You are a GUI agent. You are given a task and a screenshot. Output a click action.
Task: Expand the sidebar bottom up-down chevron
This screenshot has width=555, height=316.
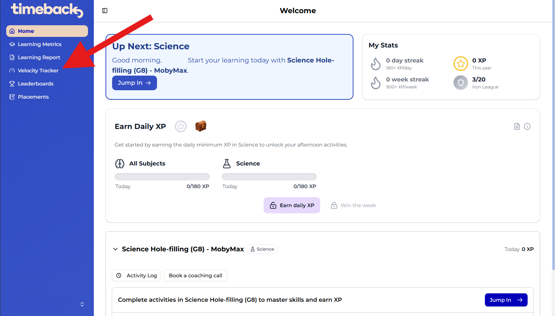[82, 304]
